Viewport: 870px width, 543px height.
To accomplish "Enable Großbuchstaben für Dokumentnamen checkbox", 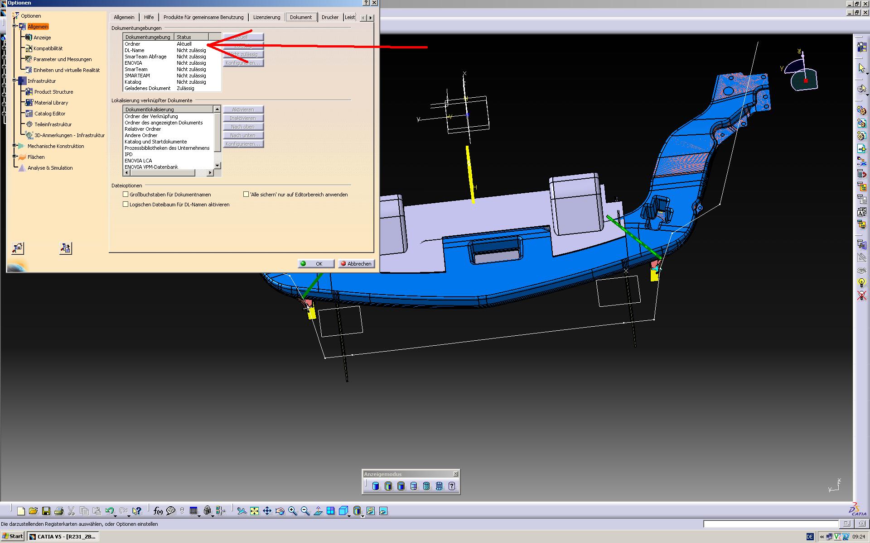I will point(126,194).
